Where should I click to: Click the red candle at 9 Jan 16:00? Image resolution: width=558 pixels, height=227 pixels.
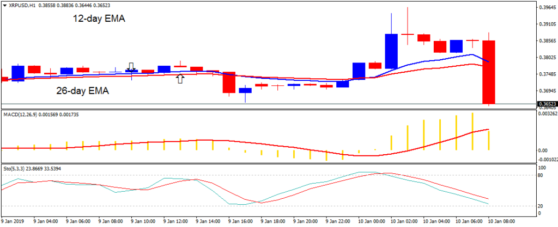[228, 82]
